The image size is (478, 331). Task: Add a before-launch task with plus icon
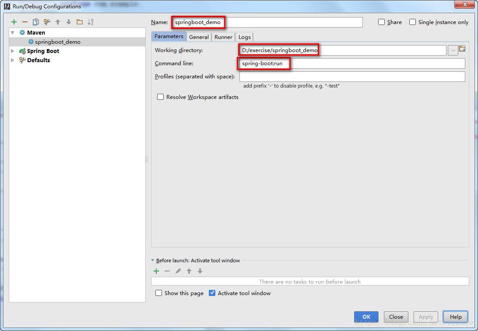click(x=156, y=271)
